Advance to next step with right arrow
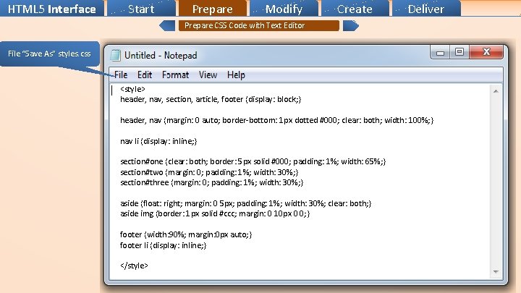 351,25
